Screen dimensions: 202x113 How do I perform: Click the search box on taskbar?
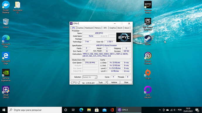point(35,110)
